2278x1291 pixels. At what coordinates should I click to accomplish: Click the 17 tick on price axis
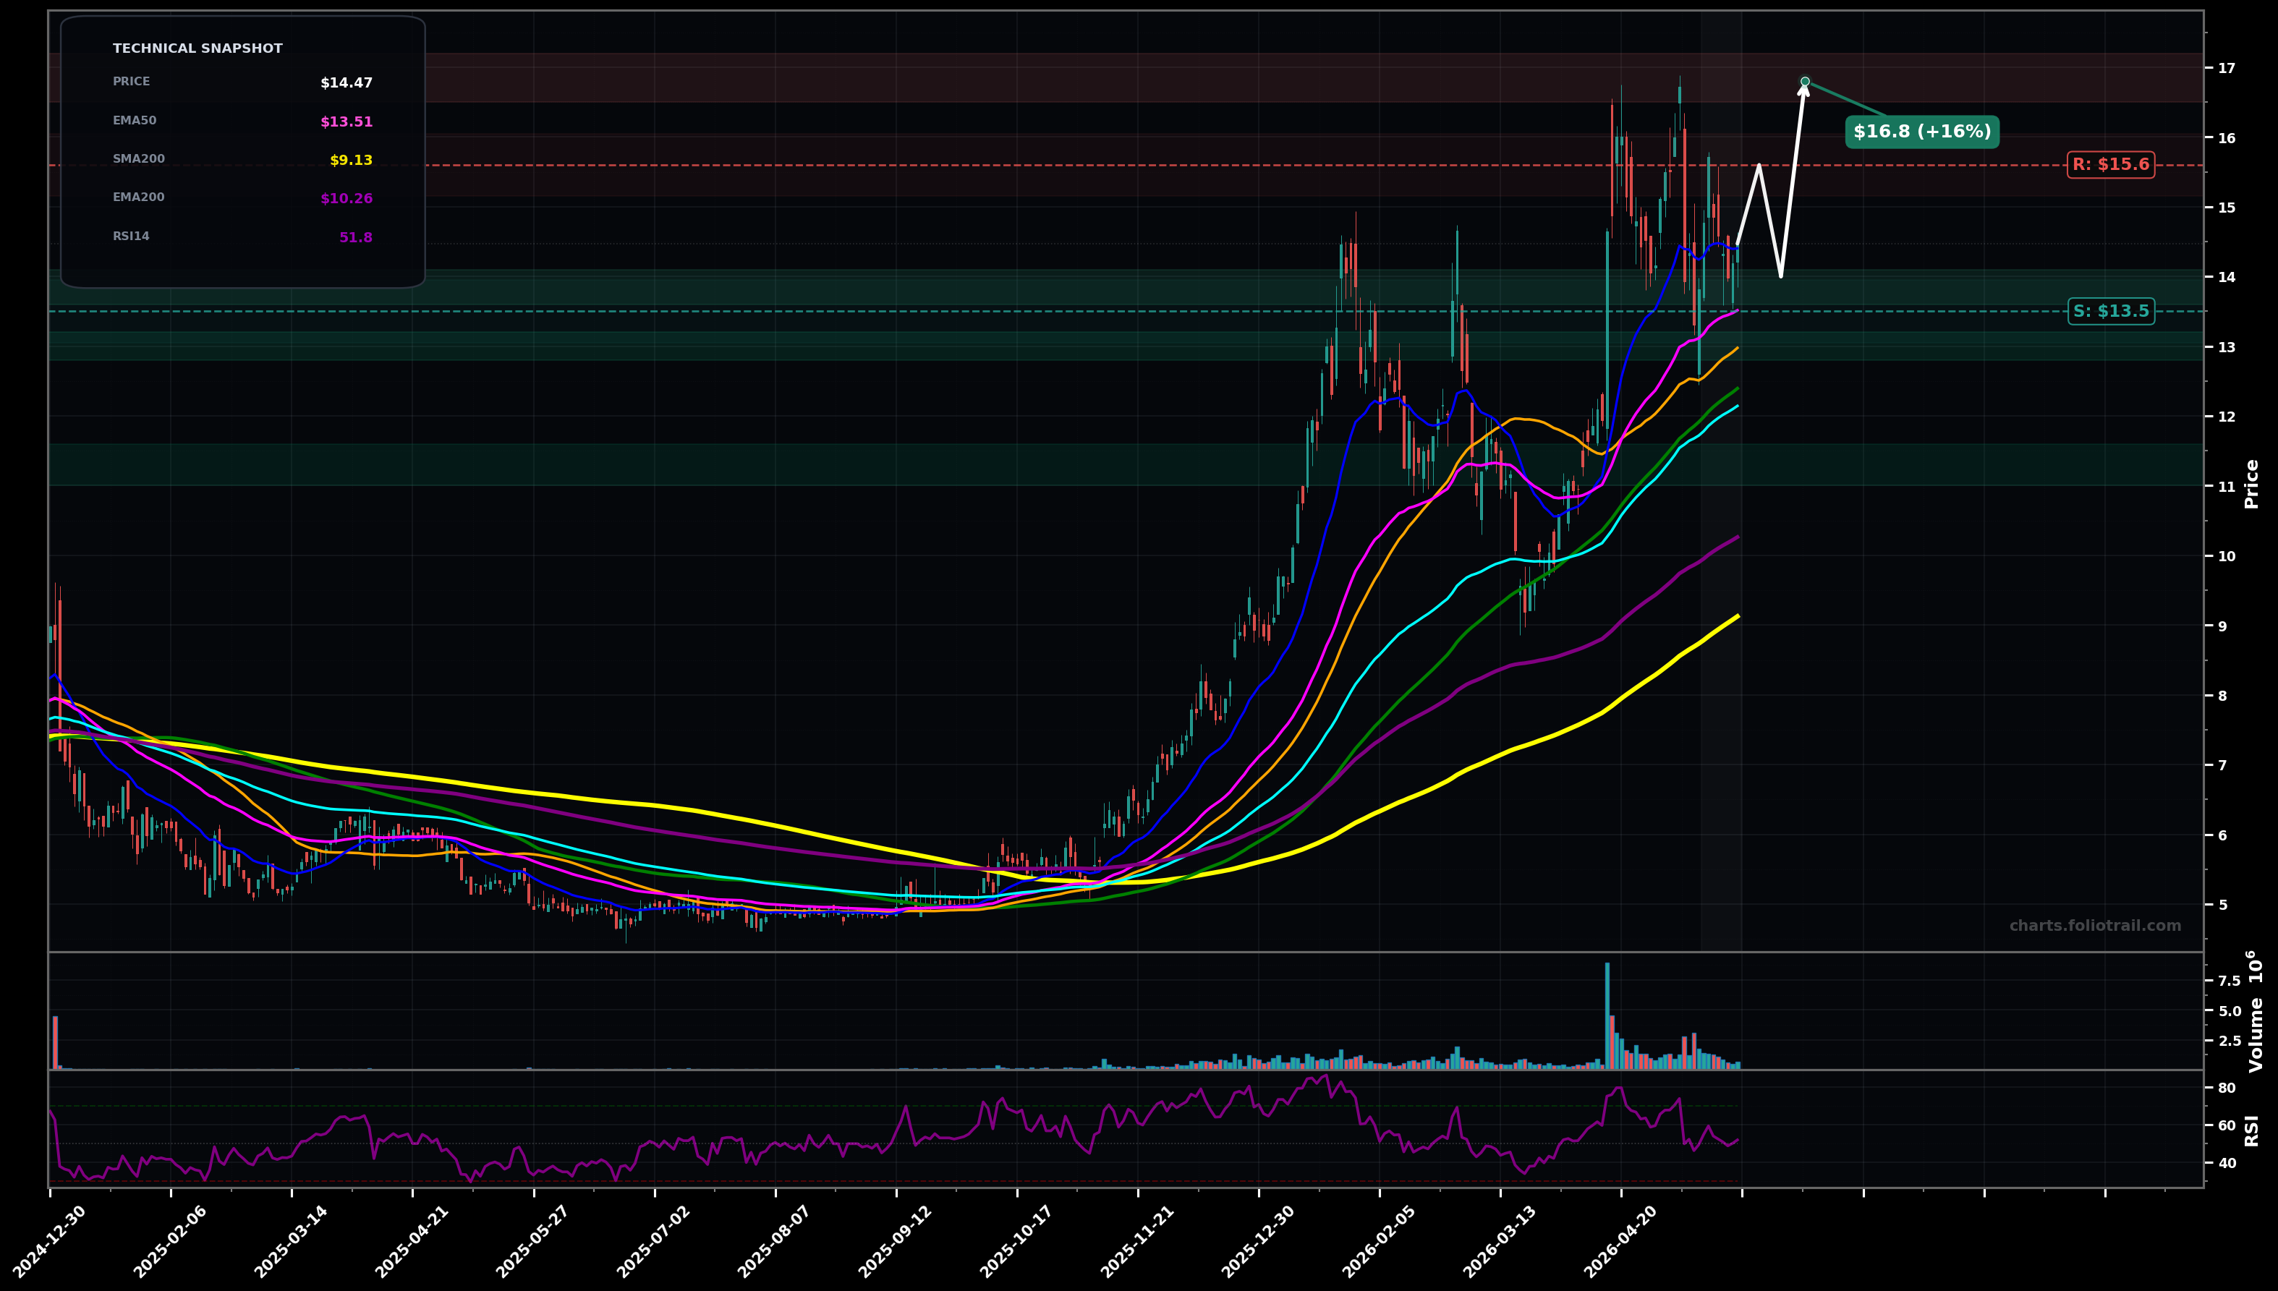[x=2227, y=68]
